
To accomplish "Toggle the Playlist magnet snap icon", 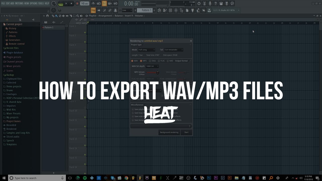I will 48,16.
